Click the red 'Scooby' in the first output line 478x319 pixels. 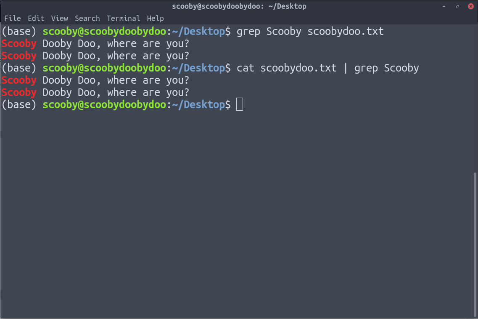point(19,44)
